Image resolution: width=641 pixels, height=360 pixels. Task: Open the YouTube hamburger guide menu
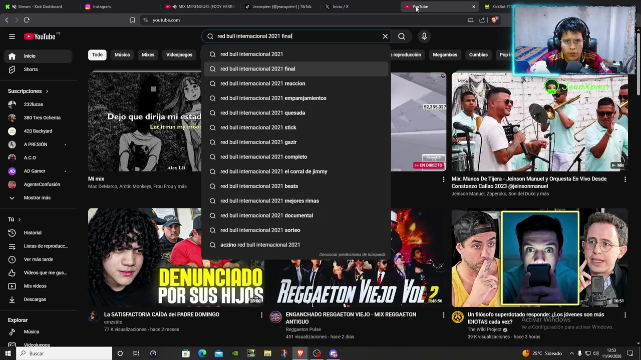tap(12, 36)
